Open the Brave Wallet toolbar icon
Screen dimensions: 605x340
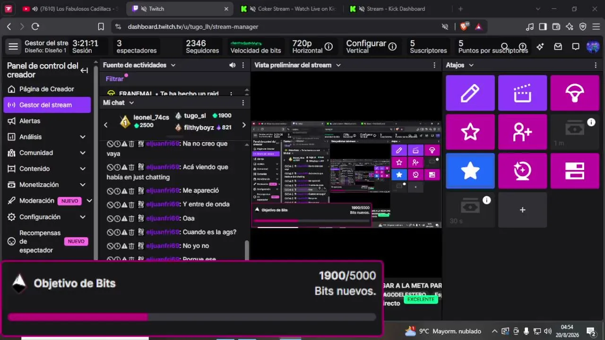click(x=556, y=26)
